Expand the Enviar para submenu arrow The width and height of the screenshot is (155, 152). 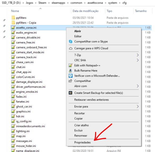pyautogui.click(x=138, y=106)
